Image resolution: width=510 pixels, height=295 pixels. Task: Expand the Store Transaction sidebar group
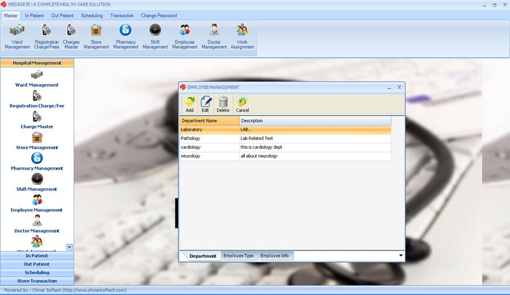(37, 281)
